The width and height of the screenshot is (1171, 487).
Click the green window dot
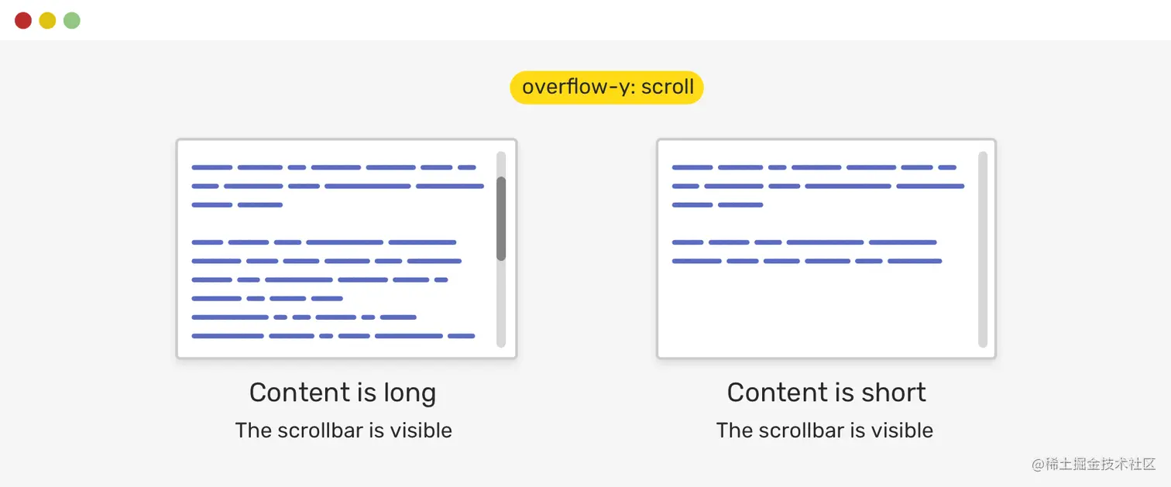coord(72,20)
